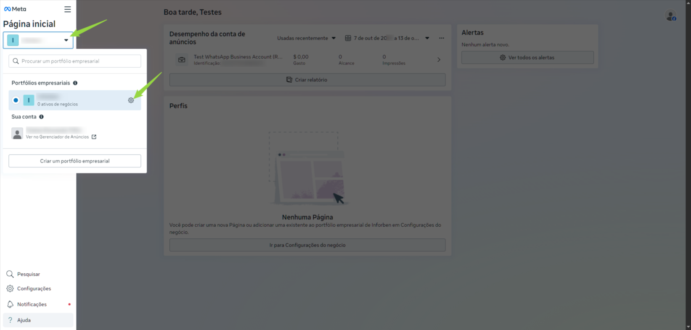
Task: Click Criar um portfólio empresarial button
Action: tap(75, 161)
